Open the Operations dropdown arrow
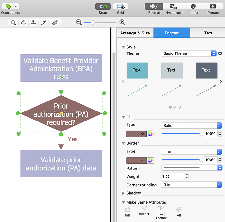This screenshot has width=225, height=222. click(16, 6)
